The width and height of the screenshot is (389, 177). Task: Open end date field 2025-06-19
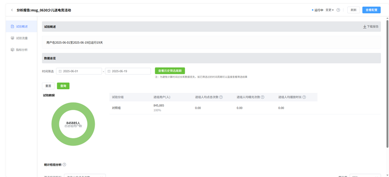pos(128,71)
